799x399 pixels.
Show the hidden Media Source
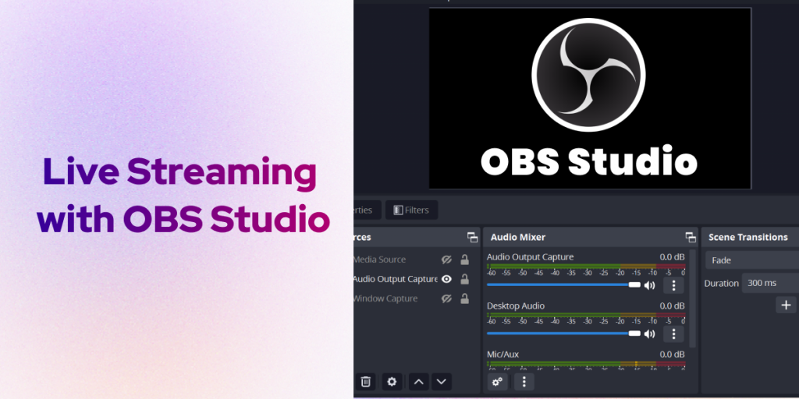coord(446,260)
